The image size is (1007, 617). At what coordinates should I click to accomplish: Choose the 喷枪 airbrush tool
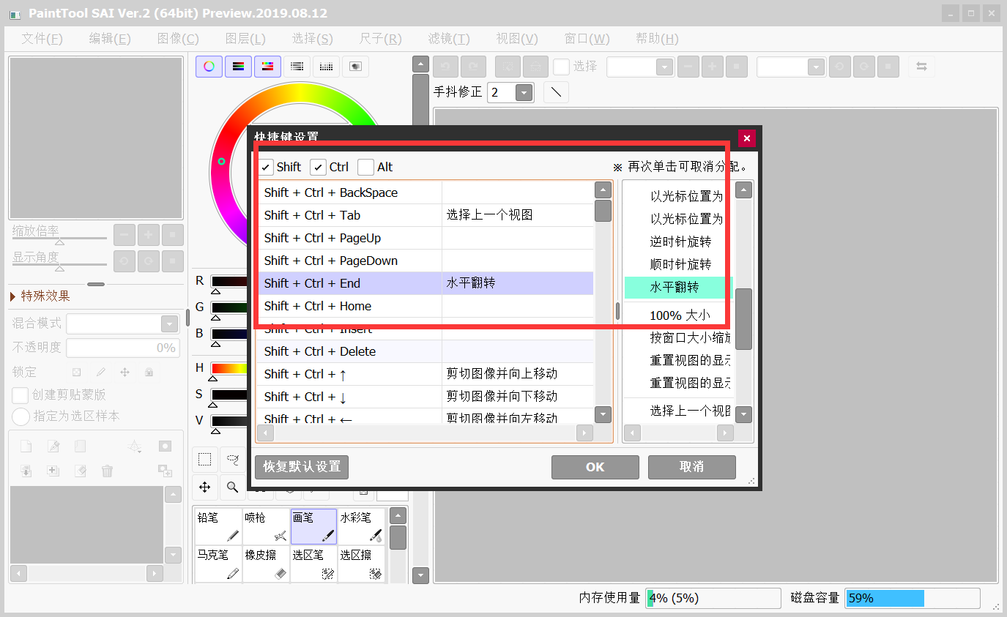pos(266,527)
